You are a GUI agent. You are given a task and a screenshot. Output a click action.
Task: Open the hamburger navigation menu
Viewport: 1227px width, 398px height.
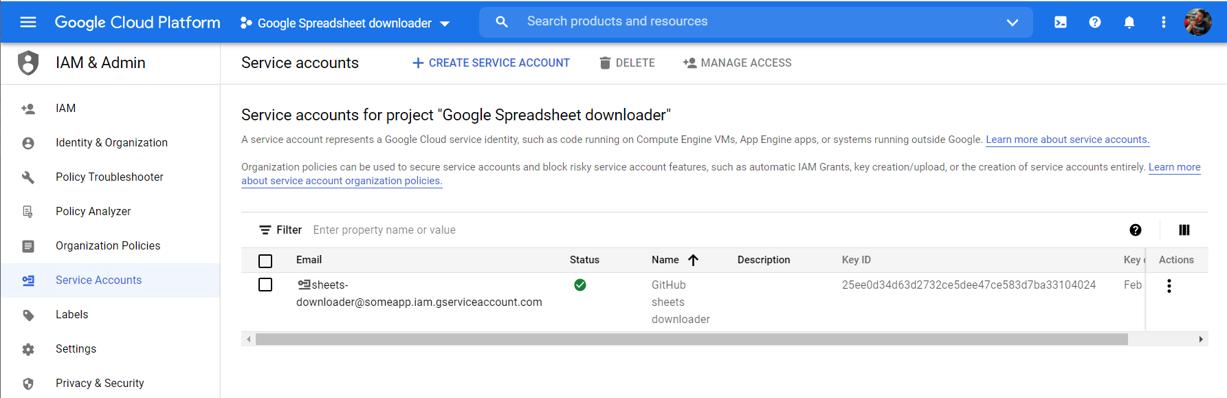tap(28, 22)
